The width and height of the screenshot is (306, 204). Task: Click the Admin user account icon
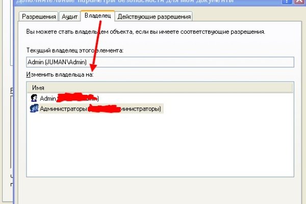click(x=35, y=98)
